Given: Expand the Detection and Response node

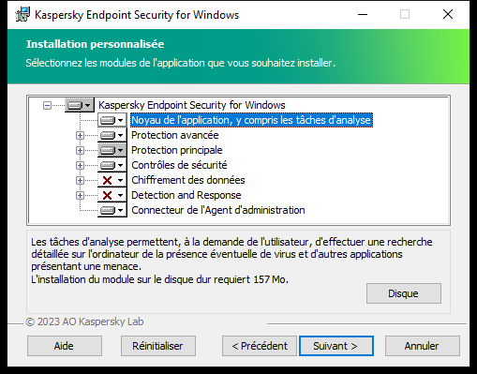Looking at the screenshot, I should tap(80, 195).
